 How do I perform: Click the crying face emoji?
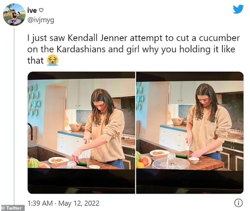[x=52, y=60]
